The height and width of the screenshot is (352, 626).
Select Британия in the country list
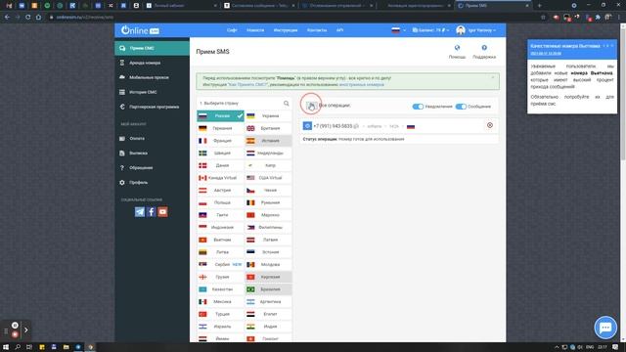click(268, 128)
